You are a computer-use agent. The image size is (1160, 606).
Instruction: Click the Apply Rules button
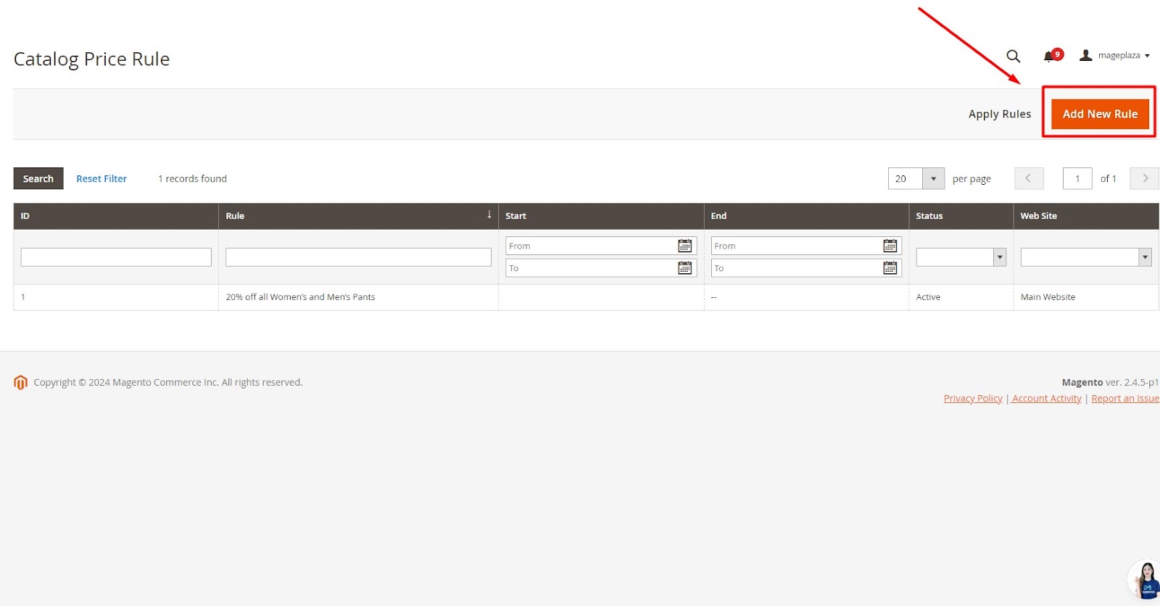tap(999, 114)
